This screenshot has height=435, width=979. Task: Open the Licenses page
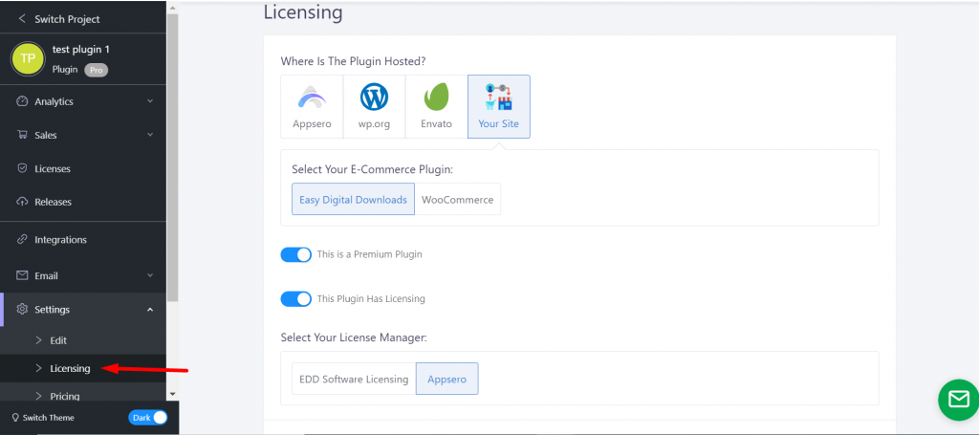[x=83, y=168]
